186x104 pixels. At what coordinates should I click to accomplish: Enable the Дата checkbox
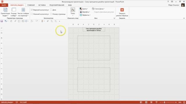pyautogui.click(x=51, y=10)
